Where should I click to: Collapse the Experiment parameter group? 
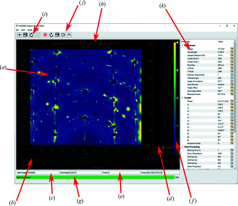click(183, 45)
